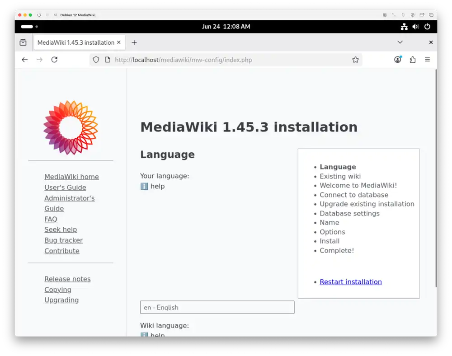Open the MediaWiki home link
The height and width of the screenshot is (356, 452).
71,177
